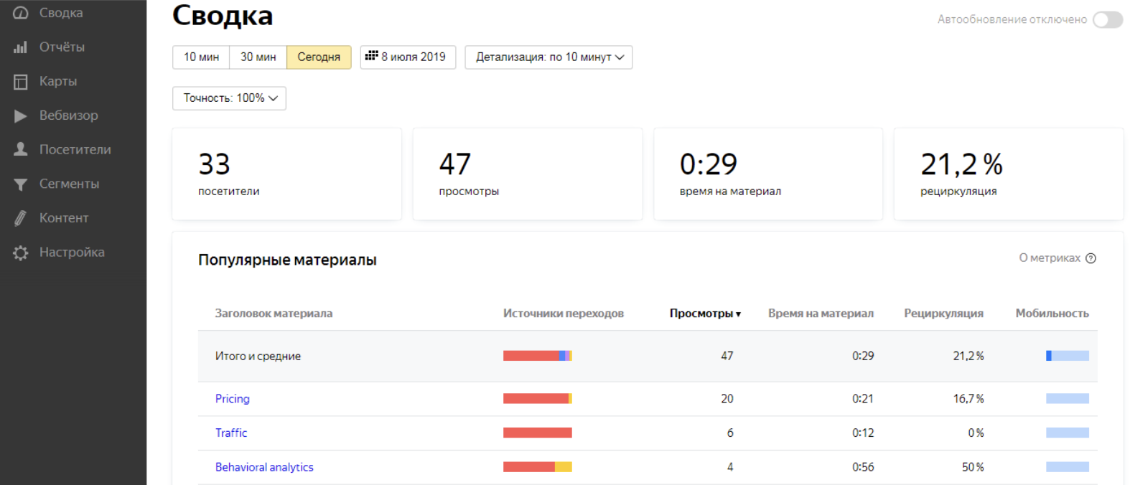Open the 8 июля 2019 date picker
Viewport: 1130px width, 485px height.
(x=407, y=57)
